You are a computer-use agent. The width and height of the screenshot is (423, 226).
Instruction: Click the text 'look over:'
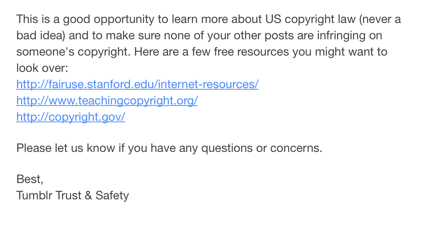42,68
